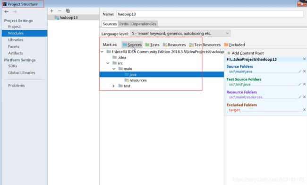This screenshot has width=307, height=185.
Task: Click the back navigation arrow
Action: tap(7, 12)
